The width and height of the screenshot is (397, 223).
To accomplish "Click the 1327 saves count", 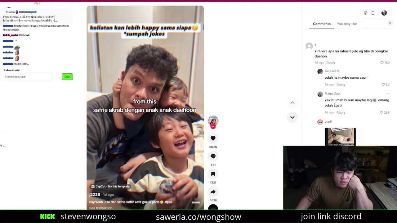I will [213, 182].
